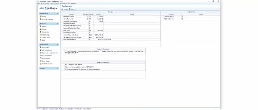This screenshot has width=258, height=110.
Task: Select the Review Claim Errors row
Action: pyautogui.click(x=111, y=33)
